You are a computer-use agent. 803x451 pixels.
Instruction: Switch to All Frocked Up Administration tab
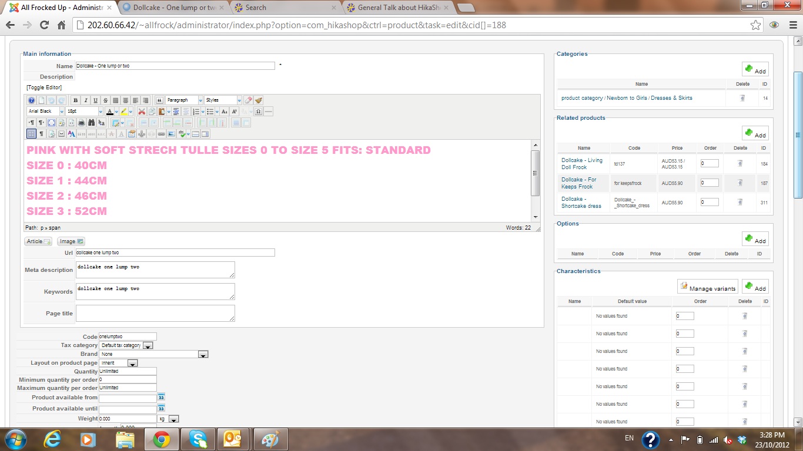[x=61, y=8]
